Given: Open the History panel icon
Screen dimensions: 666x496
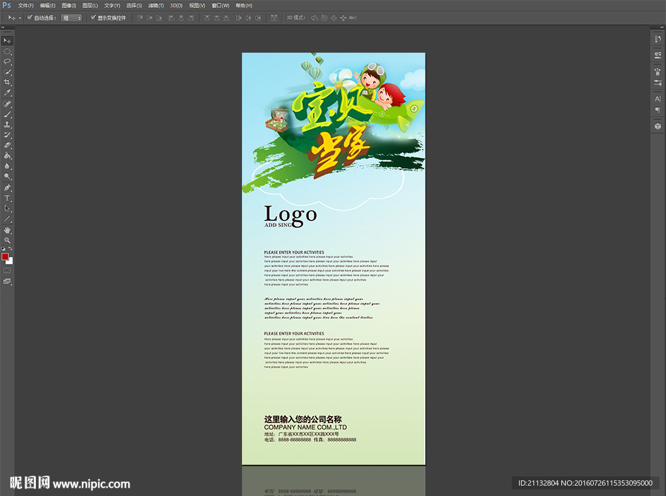Looking at the screenshot, I should click(x=658, y=40).
